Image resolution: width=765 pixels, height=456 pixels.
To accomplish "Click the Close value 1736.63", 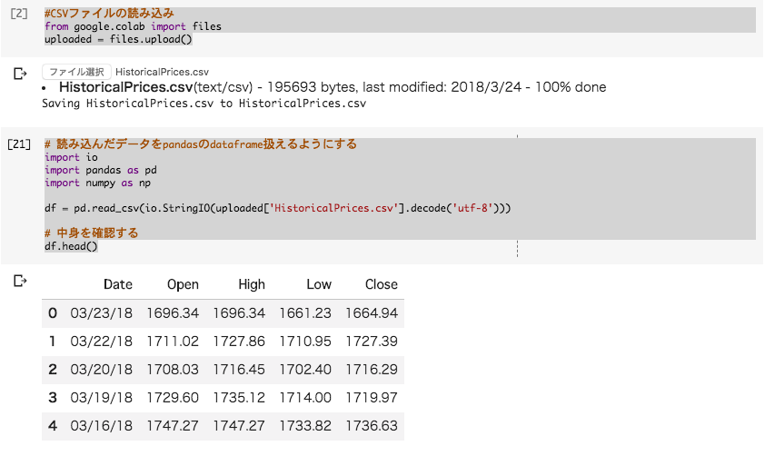I will [372, 426].
